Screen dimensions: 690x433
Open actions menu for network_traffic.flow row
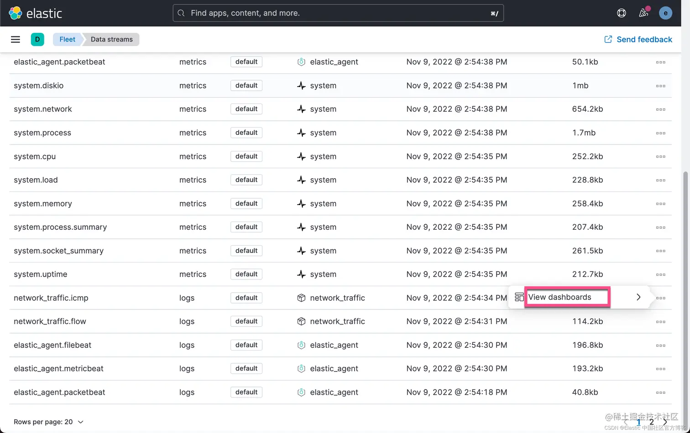pyautogui.click(x=660, y=322)
